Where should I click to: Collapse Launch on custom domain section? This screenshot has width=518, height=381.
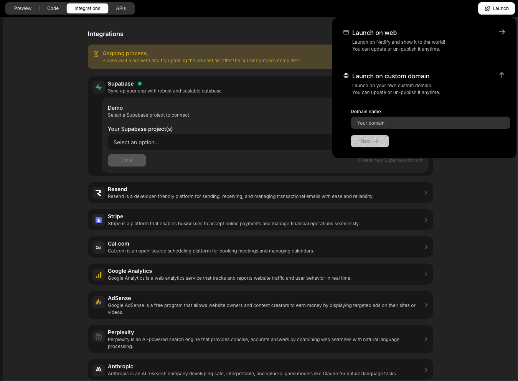pos(502,75)
